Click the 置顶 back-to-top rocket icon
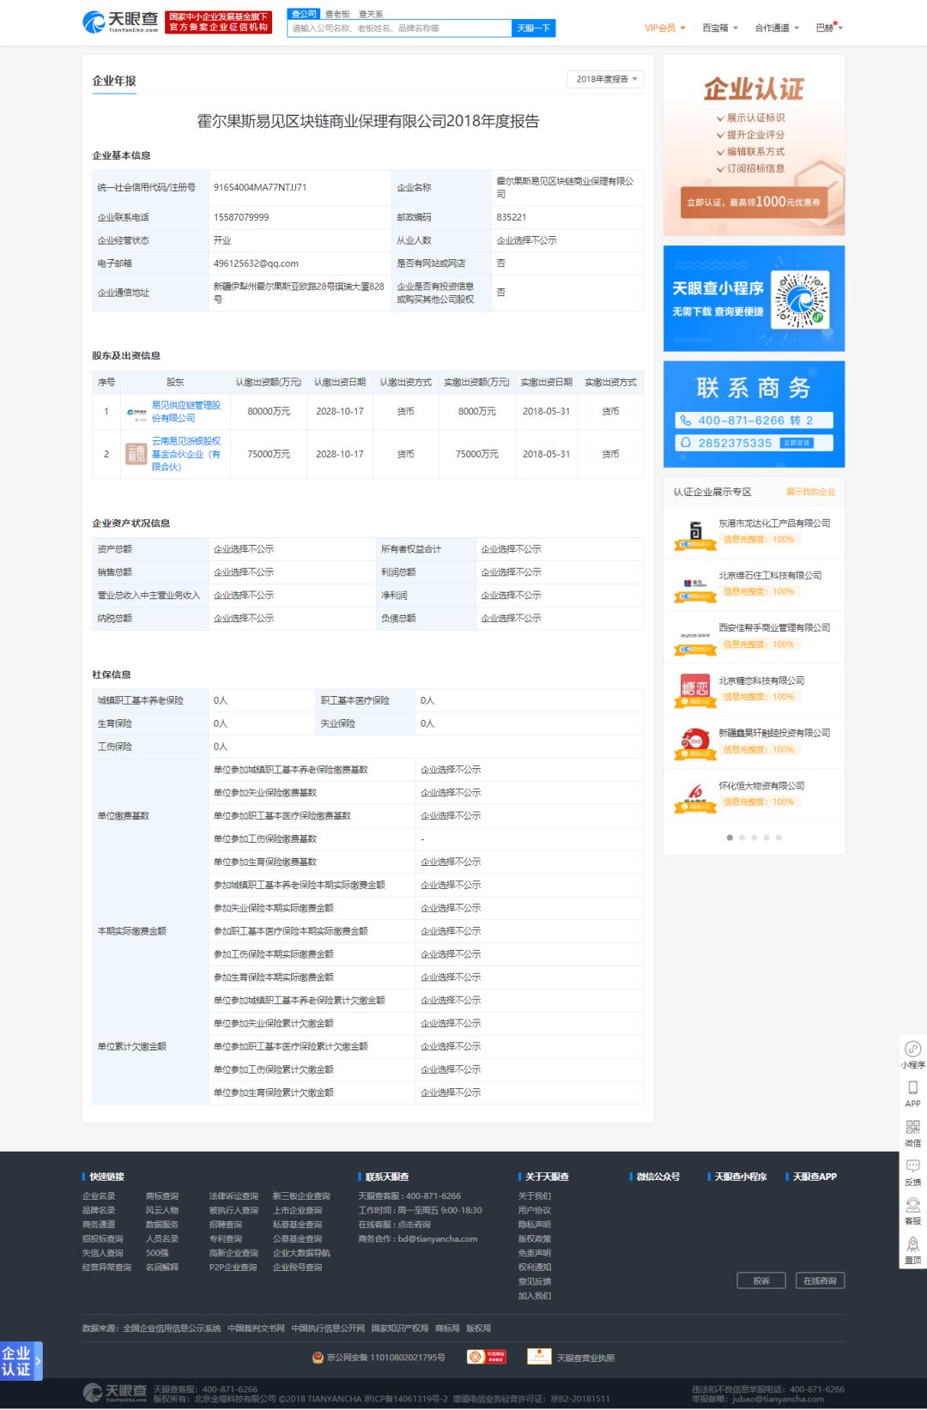The width and height of the screenshot is (927, 1410). [912, 1244]
